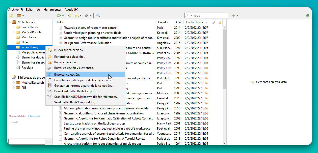Collapse the Mi biblioteca tree
Viewport: 318px width, 153px height.
[x=10, y=22]
